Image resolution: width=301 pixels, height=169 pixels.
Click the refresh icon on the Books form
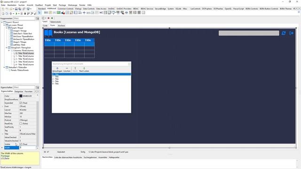284,33
